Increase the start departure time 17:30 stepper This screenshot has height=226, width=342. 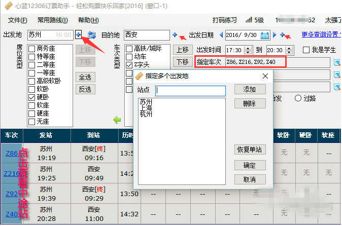(248, 48)
